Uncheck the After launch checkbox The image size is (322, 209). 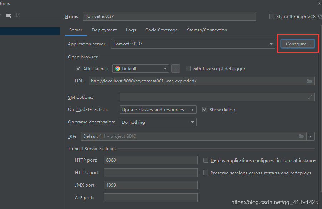click(x=79, y=68)
